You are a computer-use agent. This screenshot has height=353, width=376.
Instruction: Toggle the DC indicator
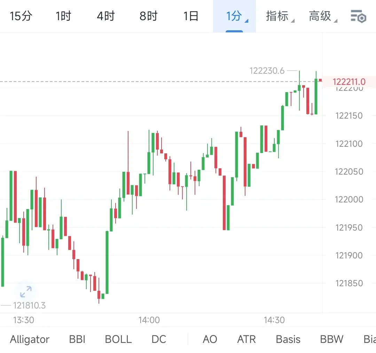click(x=159, y=339)
